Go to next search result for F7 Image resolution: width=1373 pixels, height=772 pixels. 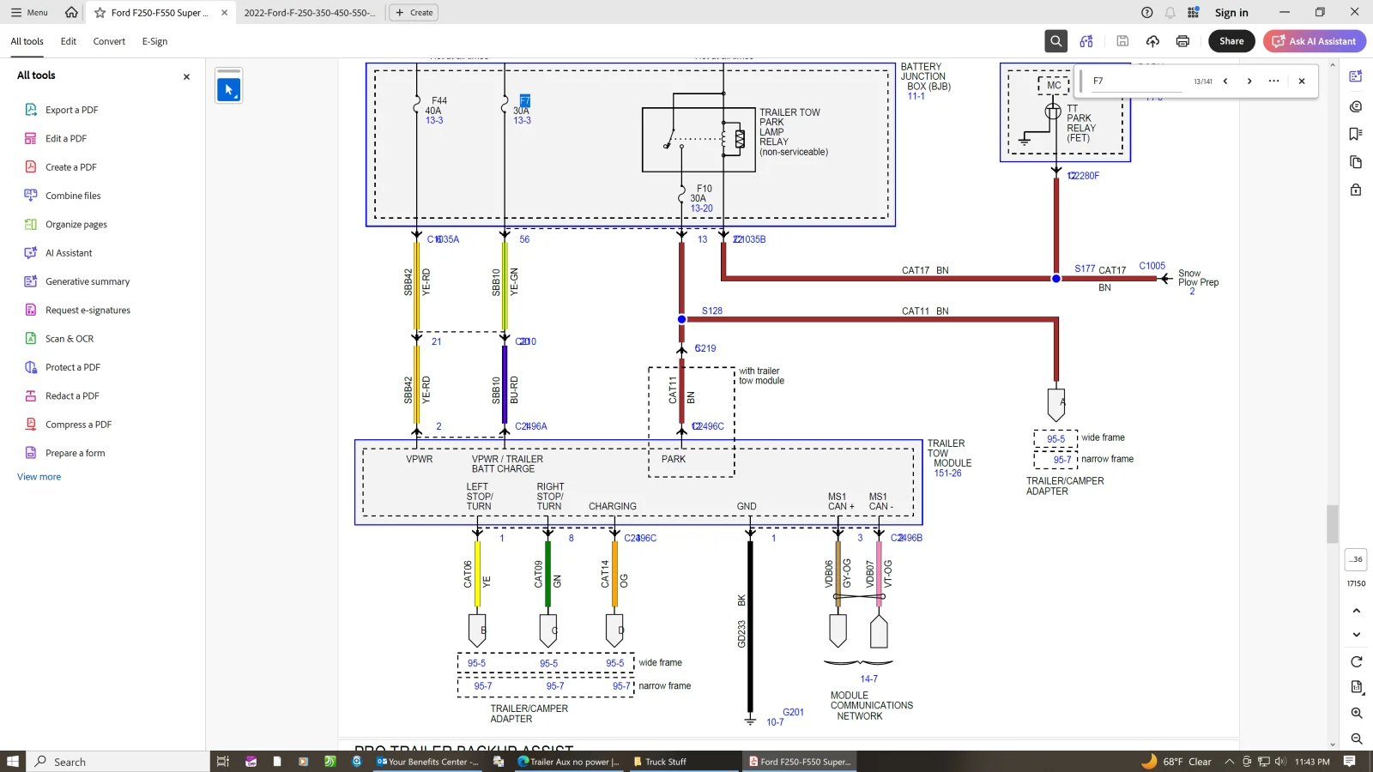click(x=1249, y=81)
